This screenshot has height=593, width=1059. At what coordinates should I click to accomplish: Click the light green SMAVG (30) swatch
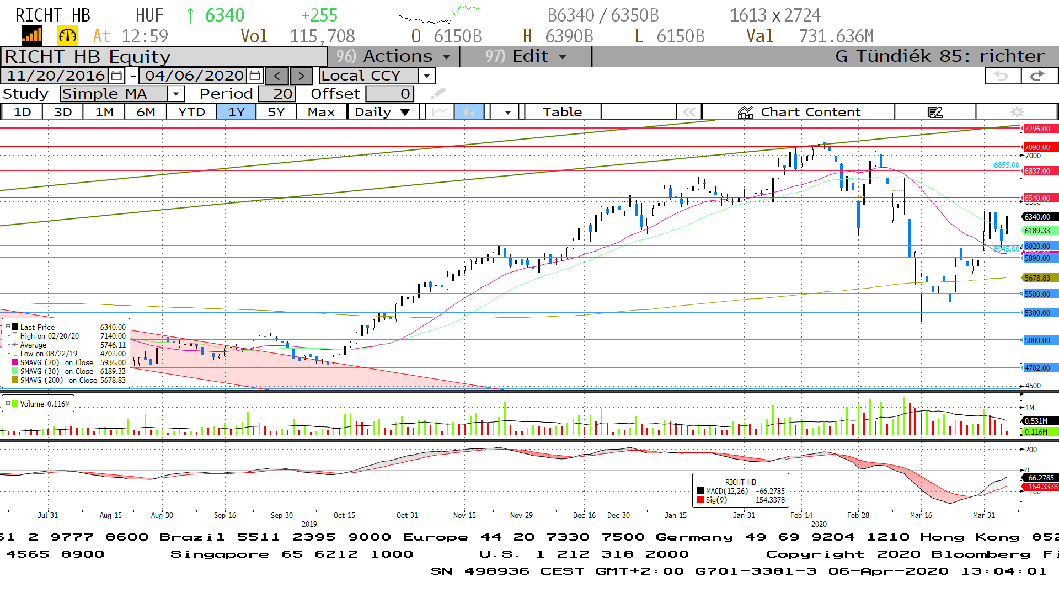pyautogui.click(x=15, y=371)
